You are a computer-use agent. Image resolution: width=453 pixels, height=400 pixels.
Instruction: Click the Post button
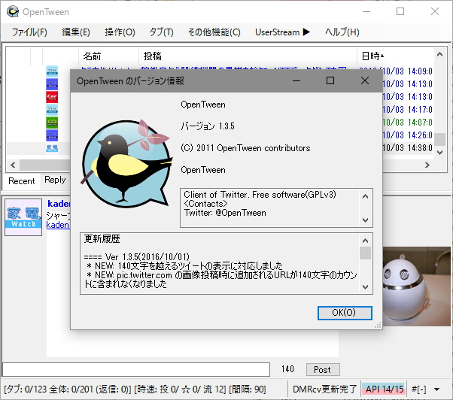coord(323,370)
